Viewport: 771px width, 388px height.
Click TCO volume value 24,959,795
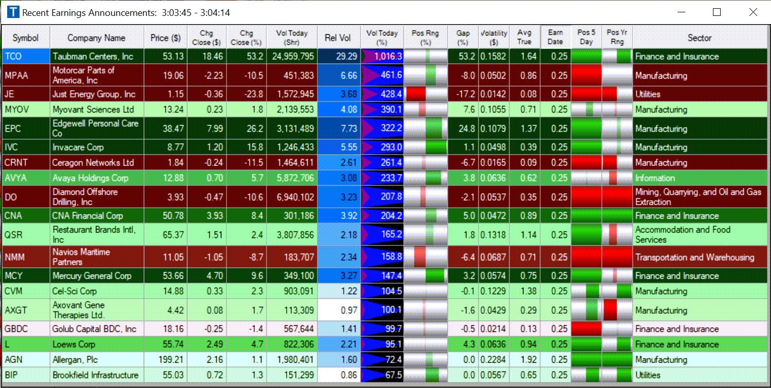point(292,56)
